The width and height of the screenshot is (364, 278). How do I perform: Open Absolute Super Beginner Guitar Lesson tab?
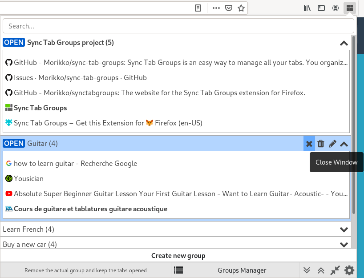(176, 193)
